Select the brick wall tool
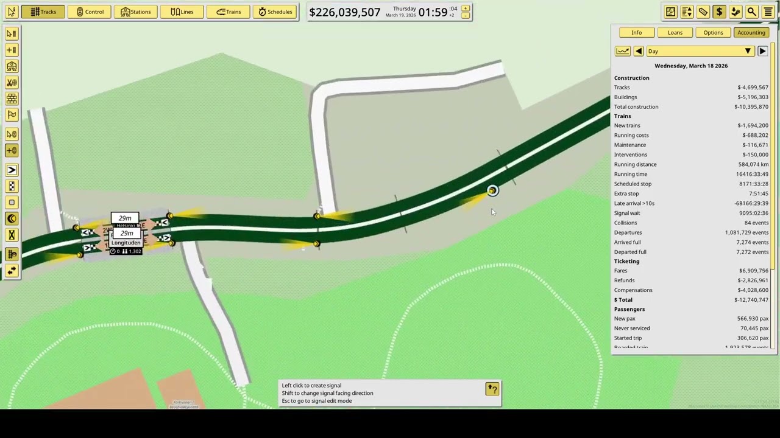780x438 pixels. click(12, 99)
